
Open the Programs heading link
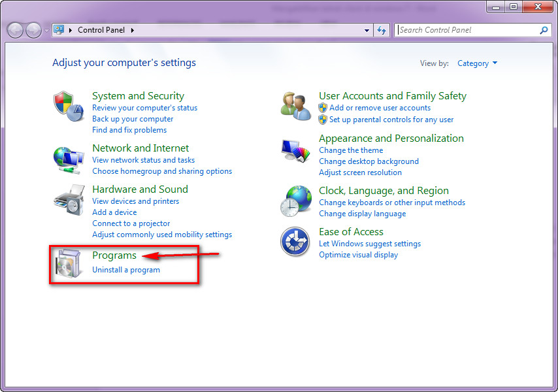pos(114,255)
